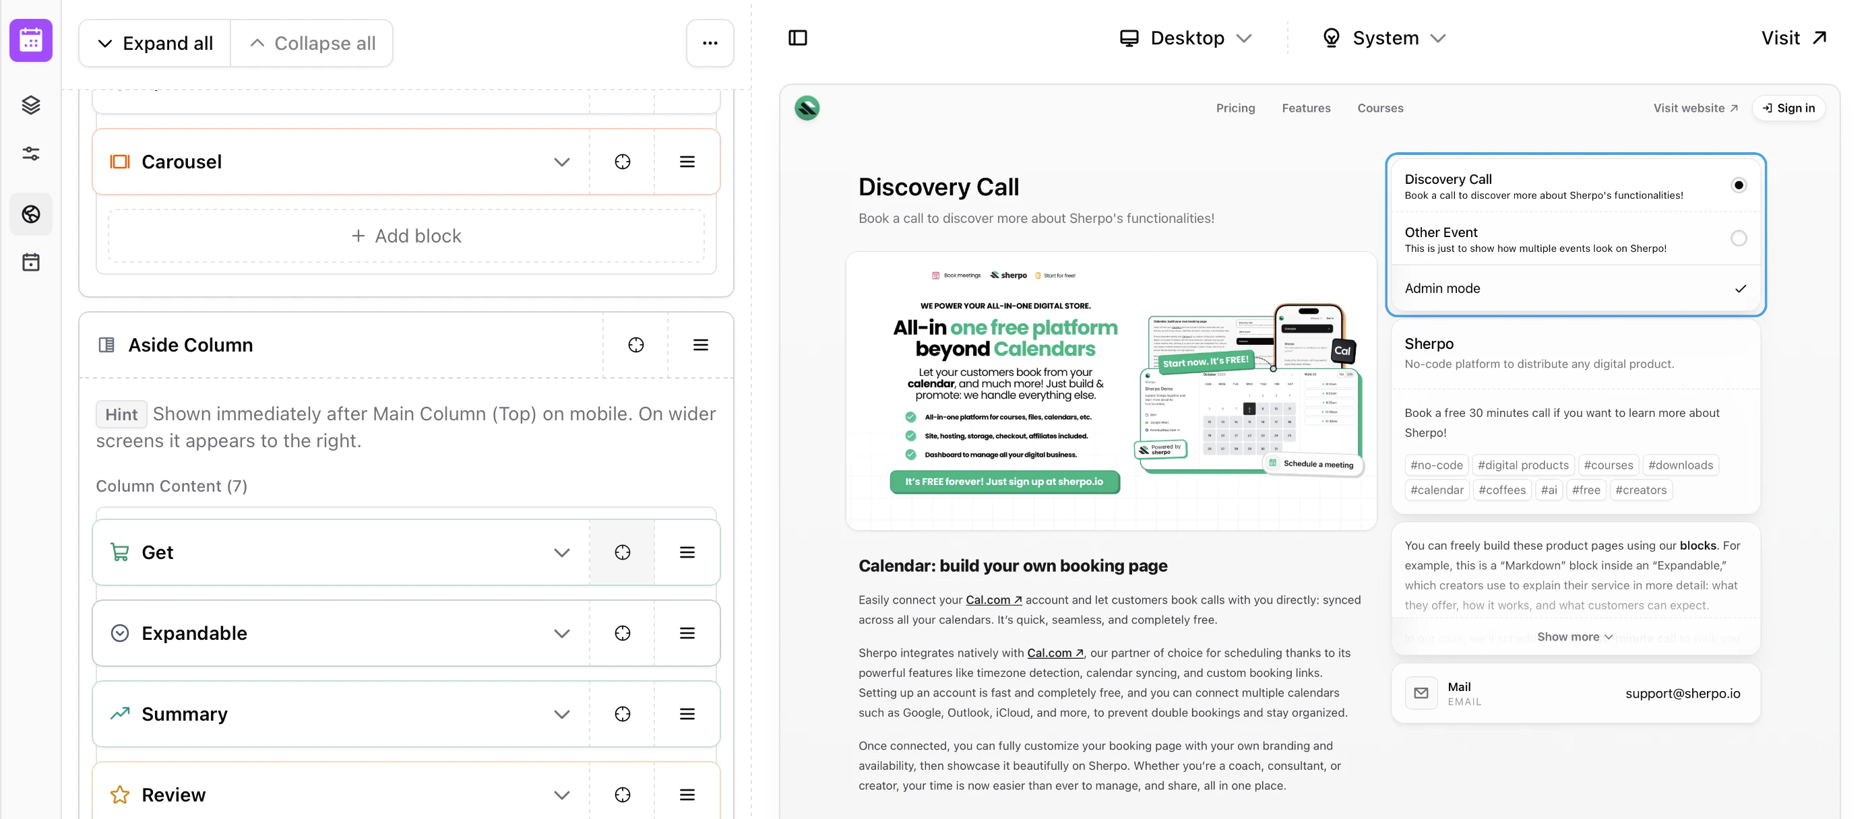Click the Add block button
This screenshot has width=1868, height=819.
[x=406, y=236]
